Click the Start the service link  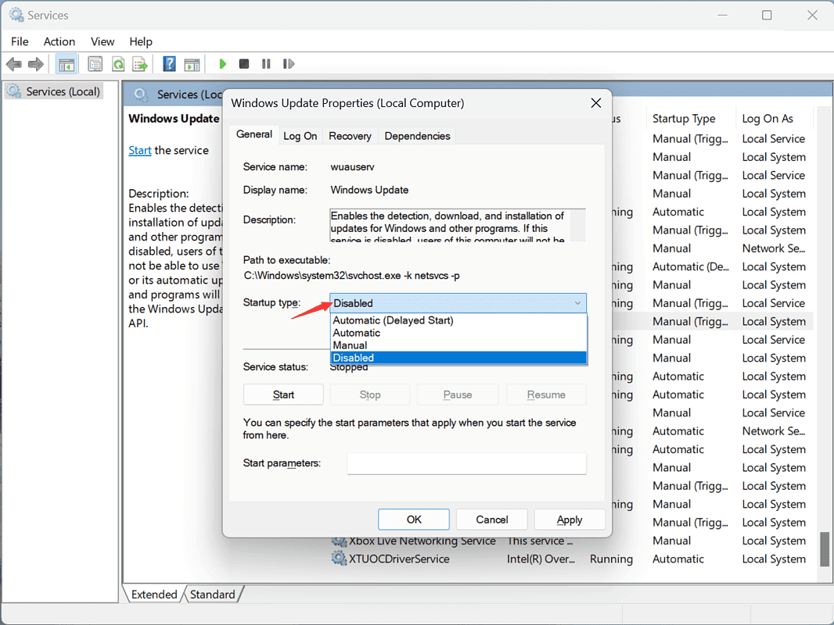[x=140, y=150]
